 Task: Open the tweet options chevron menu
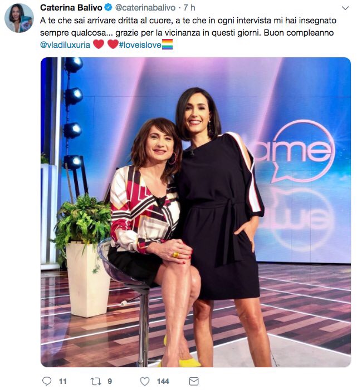pyautogui.click(x=345, y=8)
